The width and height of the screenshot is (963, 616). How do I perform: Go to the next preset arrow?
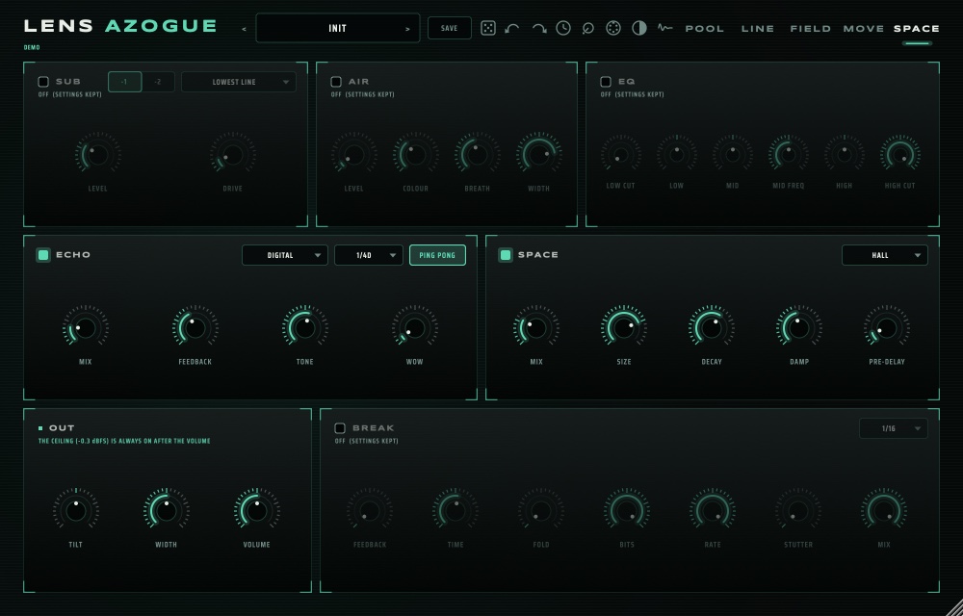point(407,29)
